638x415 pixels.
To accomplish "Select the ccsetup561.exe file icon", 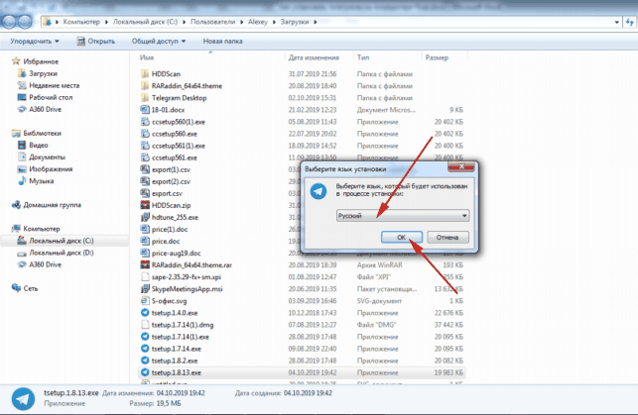I will pyautogui.click(x=145, y=157).
